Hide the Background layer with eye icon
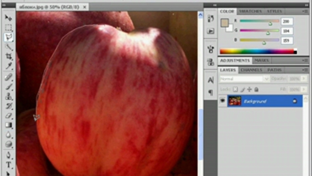Screen dimensions: 312x176 (x=222, y=100)
